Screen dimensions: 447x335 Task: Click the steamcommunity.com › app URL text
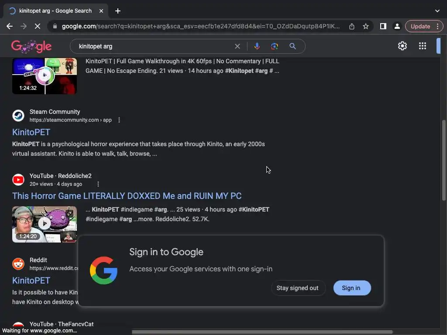(x=70, y=120)
